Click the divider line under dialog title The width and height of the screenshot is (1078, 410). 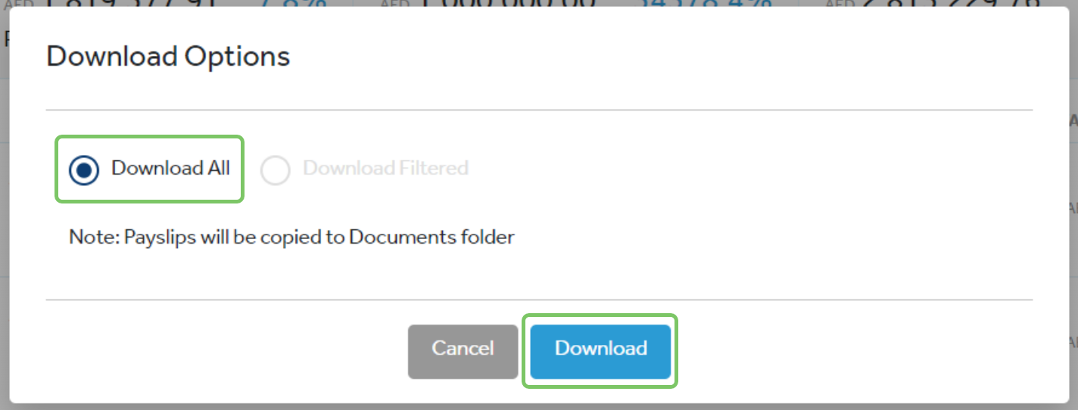pos(540,110)
